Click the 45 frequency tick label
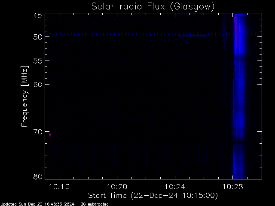Viewport: 275px width, 206px height. (x=38, y=16)
